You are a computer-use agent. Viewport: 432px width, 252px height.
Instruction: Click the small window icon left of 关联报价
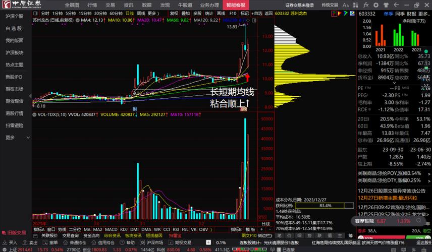coord(35,236)
